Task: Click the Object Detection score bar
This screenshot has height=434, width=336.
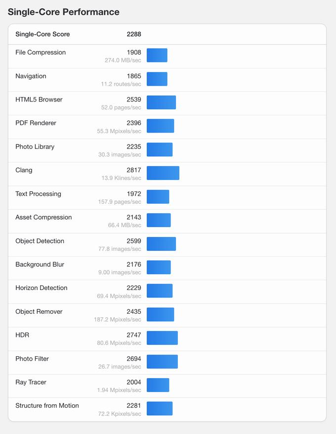Action: [161, 244]
